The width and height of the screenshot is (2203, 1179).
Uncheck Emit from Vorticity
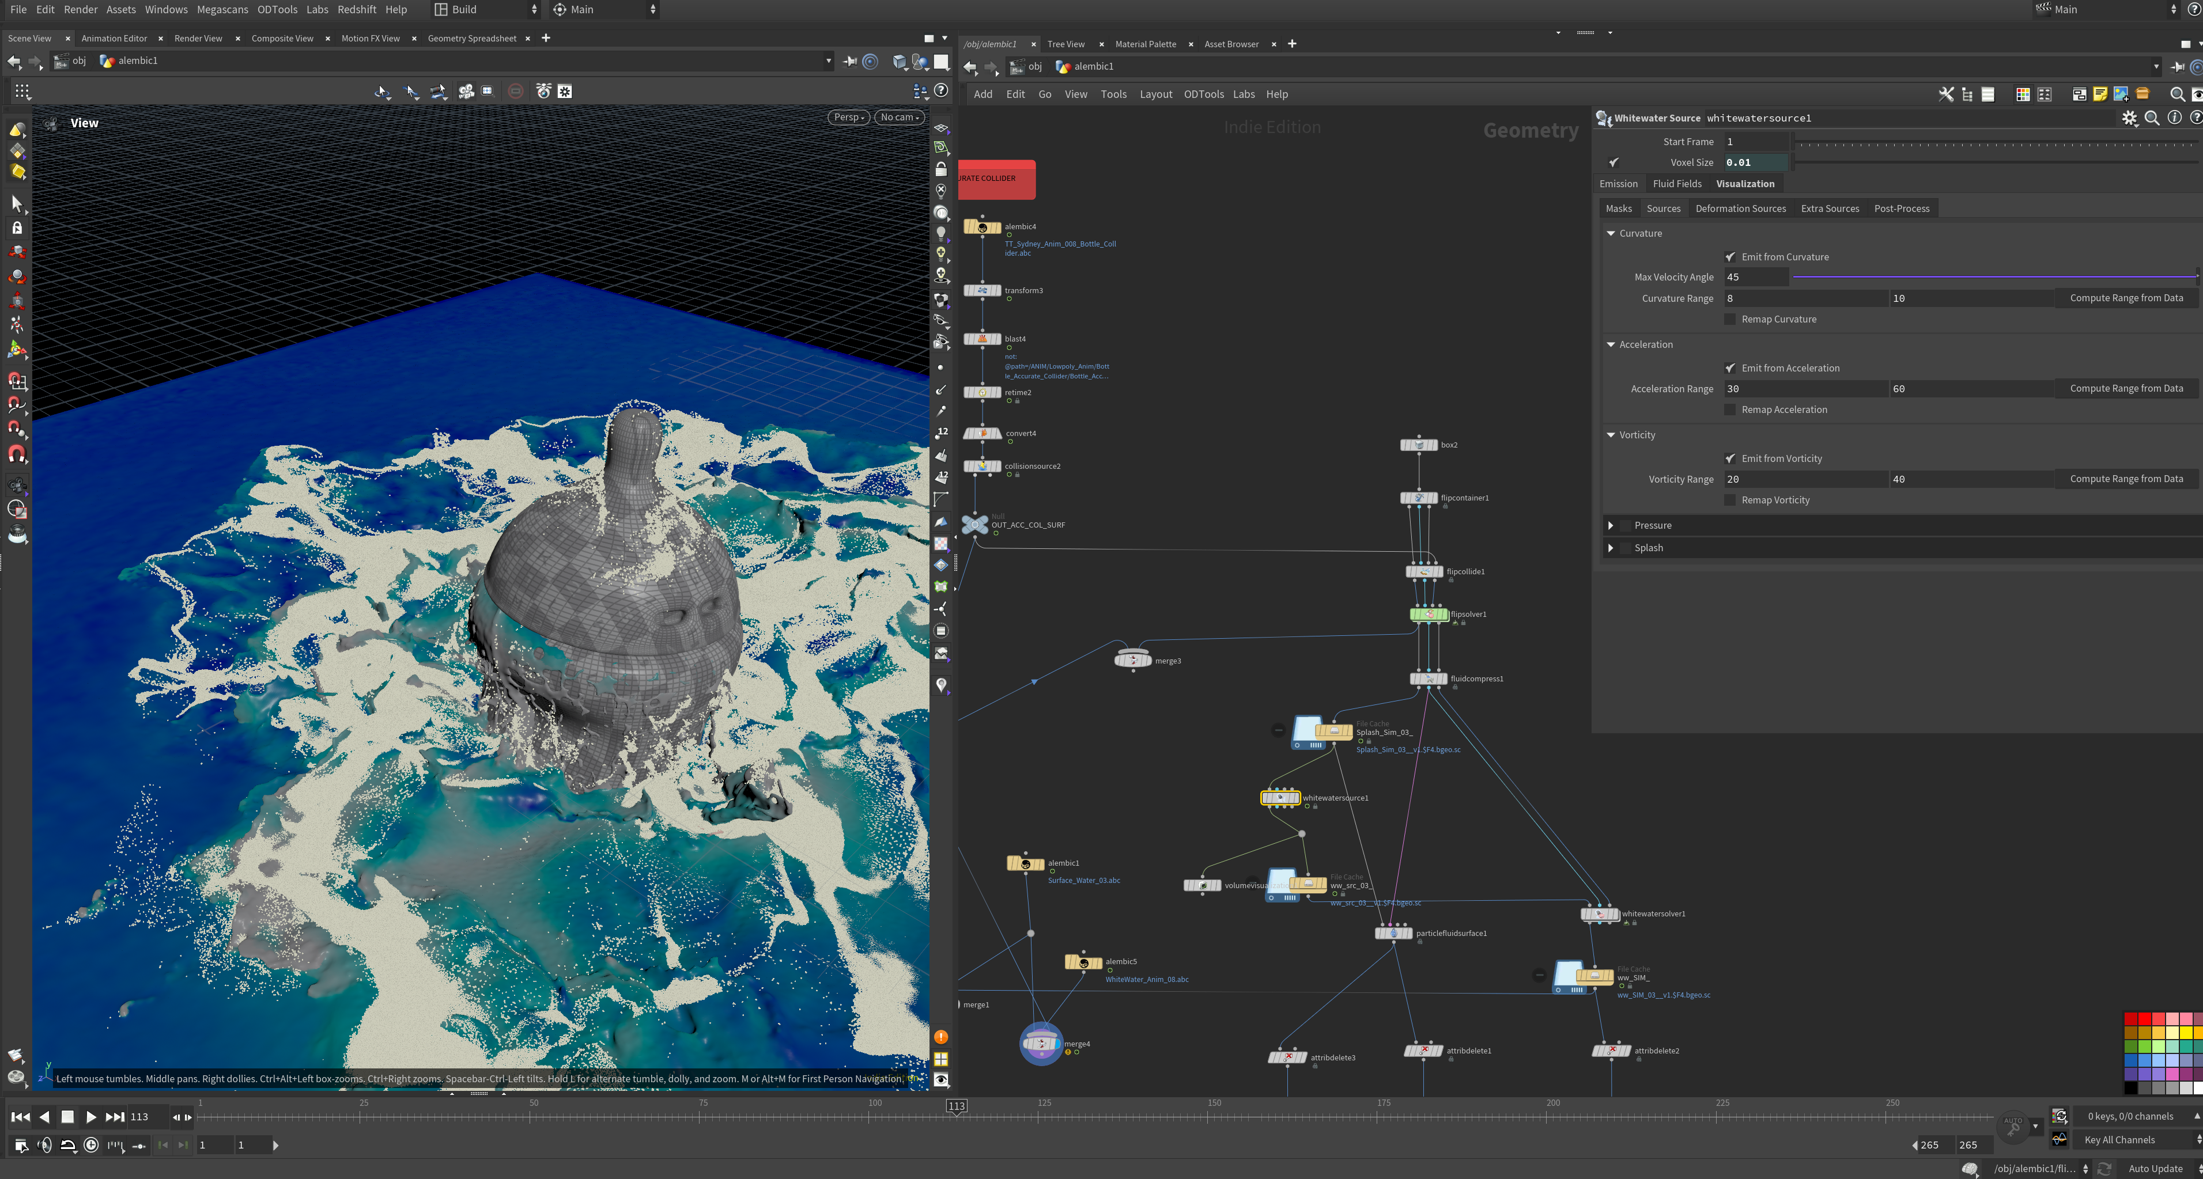click(1730, 458)
